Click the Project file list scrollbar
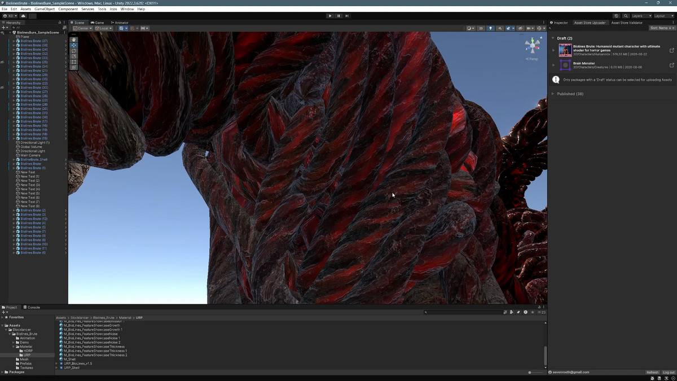Screen dimensions: 677x381 click(x=546, y=356)
